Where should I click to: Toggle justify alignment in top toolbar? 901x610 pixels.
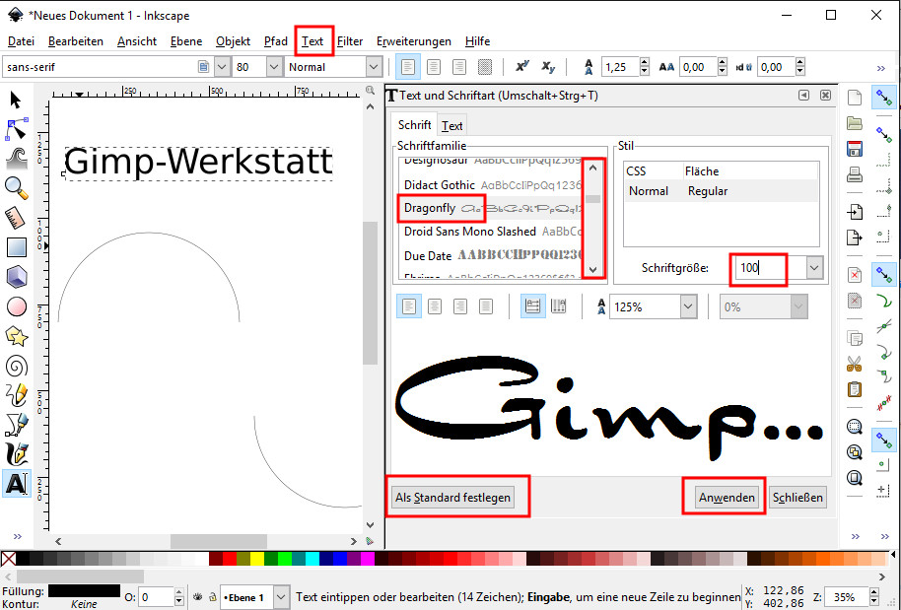pyautogui.click(x=485, y=67)
